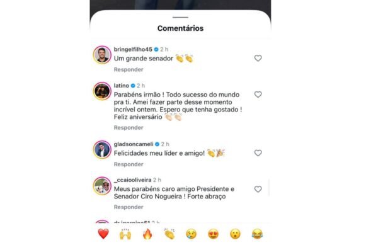Pick the fire emoji reaction

(x=147, y=234)
